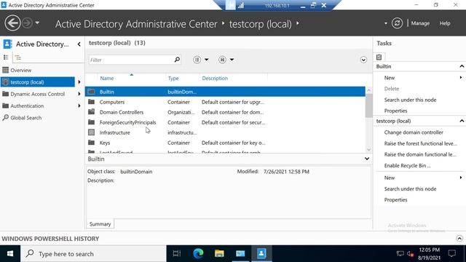Click Change domain controller task
The image size is (466, 262).
coord(414,132)
